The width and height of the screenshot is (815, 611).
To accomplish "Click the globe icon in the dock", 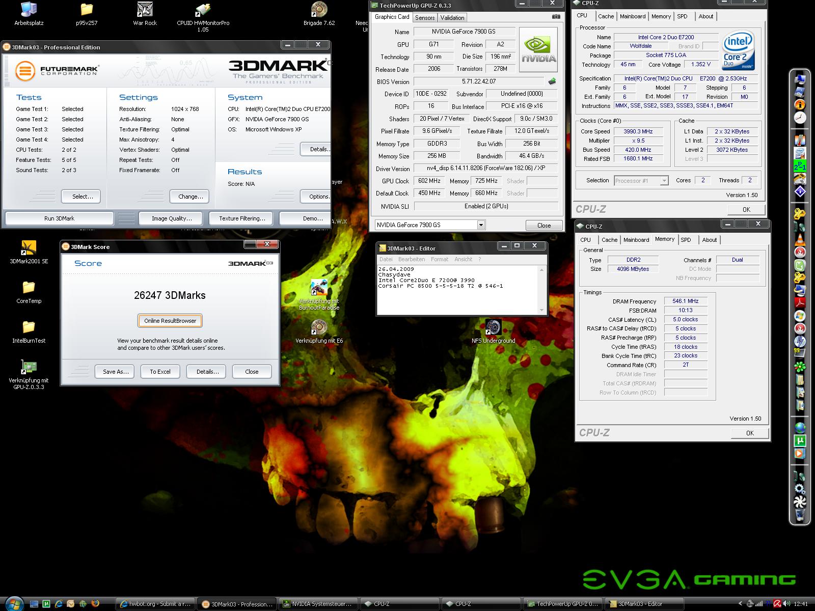I will click(x=800, y=428).
